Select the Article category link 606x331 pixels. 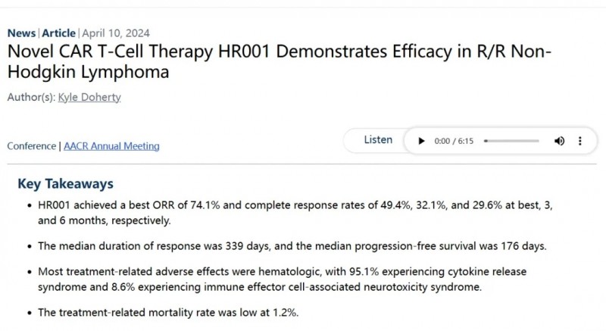pyautogui.click(x=59, y=33)
